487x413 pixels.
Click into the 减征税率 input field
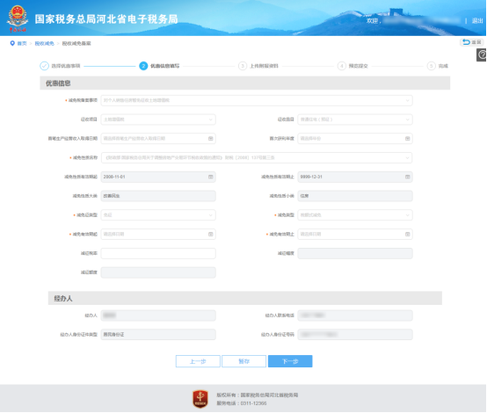click(158, 253)
